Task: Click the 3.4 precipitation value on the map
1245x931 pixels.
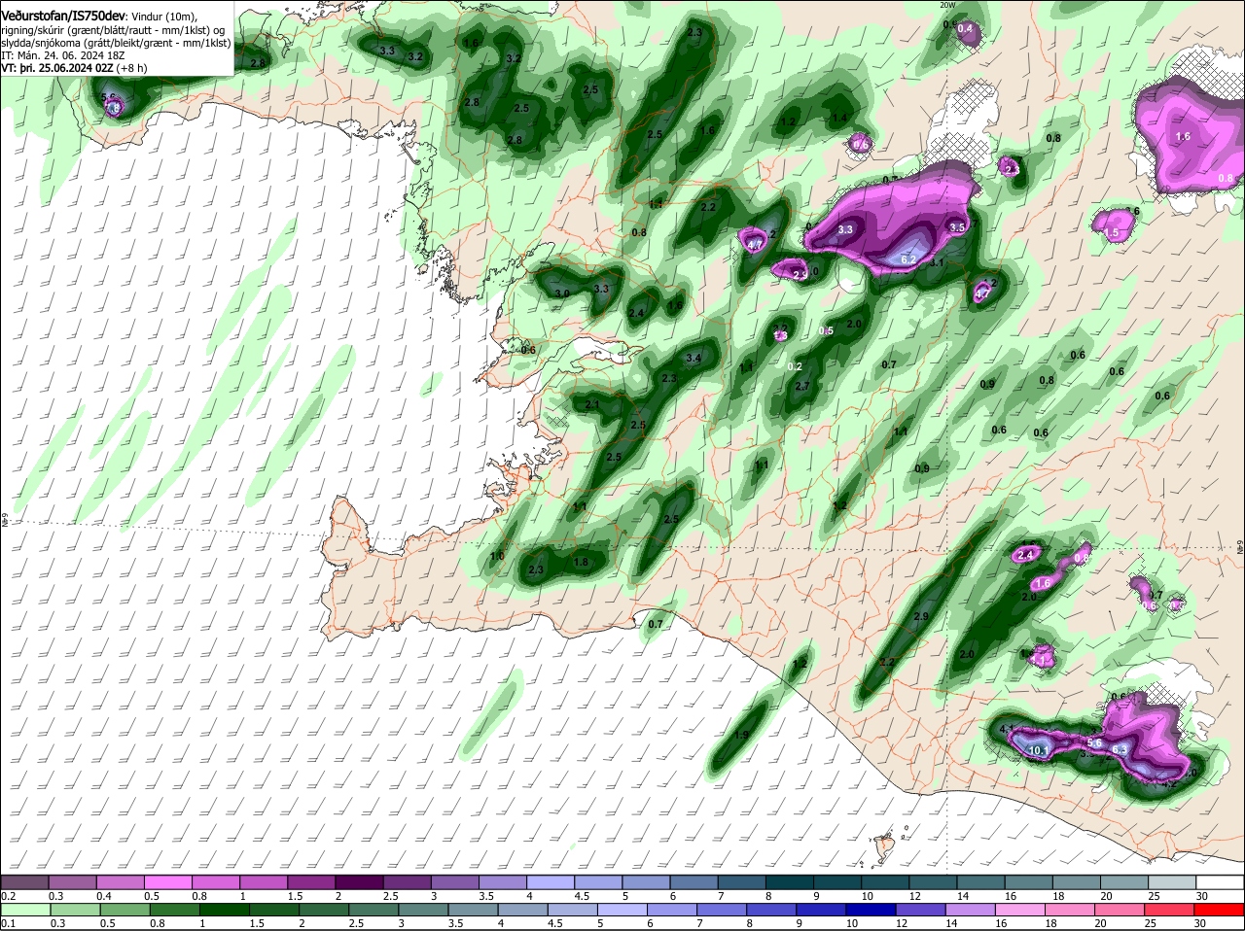Action: tap(694, 359)
